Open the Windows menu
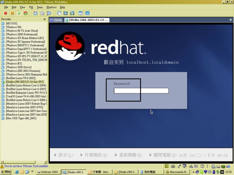This screenshot has width=234, height=175. point(51,7)
